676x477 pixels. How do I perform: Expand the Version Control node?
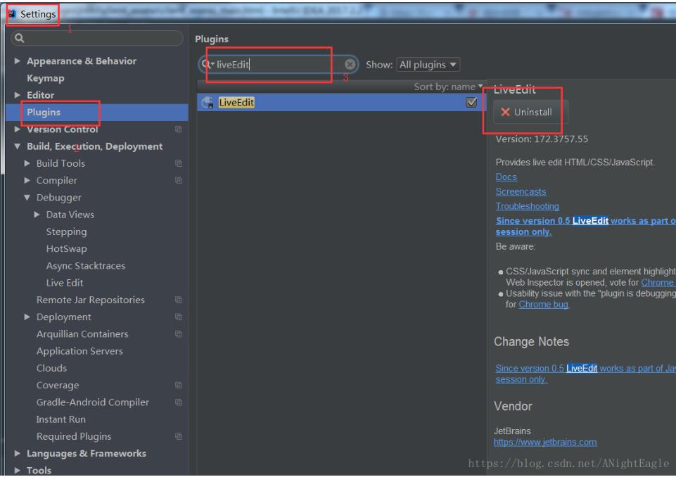(18, 129)
